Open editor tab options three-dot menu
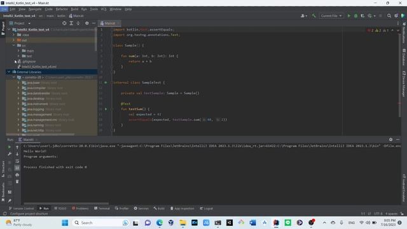 pyautogui.click(x=398, y=23)
